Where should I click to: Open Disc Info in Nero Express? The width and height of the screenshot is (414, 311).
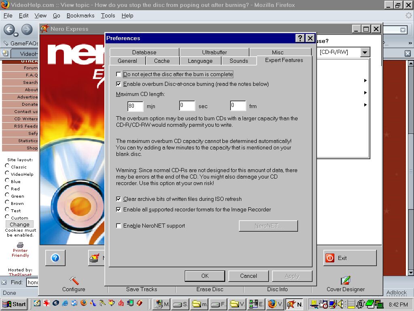coord(277,289)
